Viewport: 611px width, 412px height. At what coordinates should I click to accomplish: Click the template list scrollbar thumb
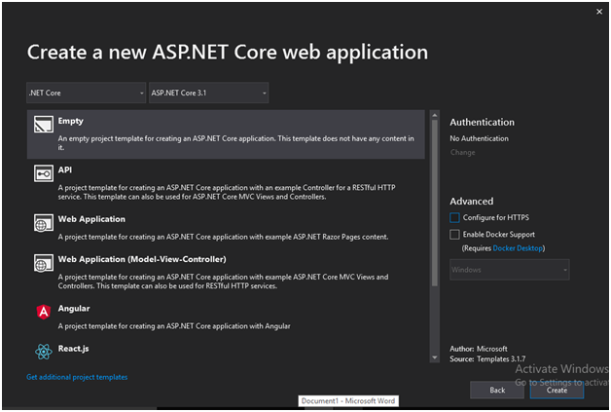435,203
